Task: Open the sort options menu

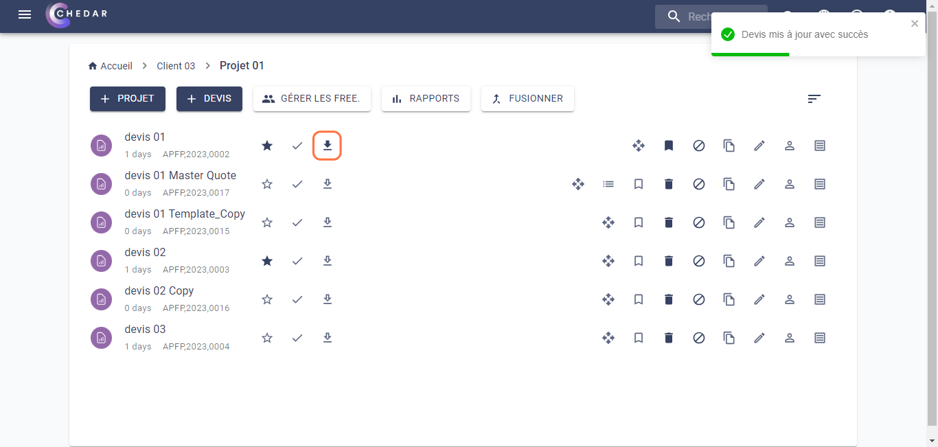Action: click(x=814, y=99)
